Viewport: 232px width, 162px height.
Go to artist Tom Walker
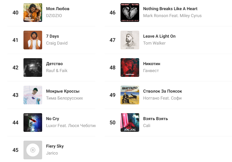[154, 43]
